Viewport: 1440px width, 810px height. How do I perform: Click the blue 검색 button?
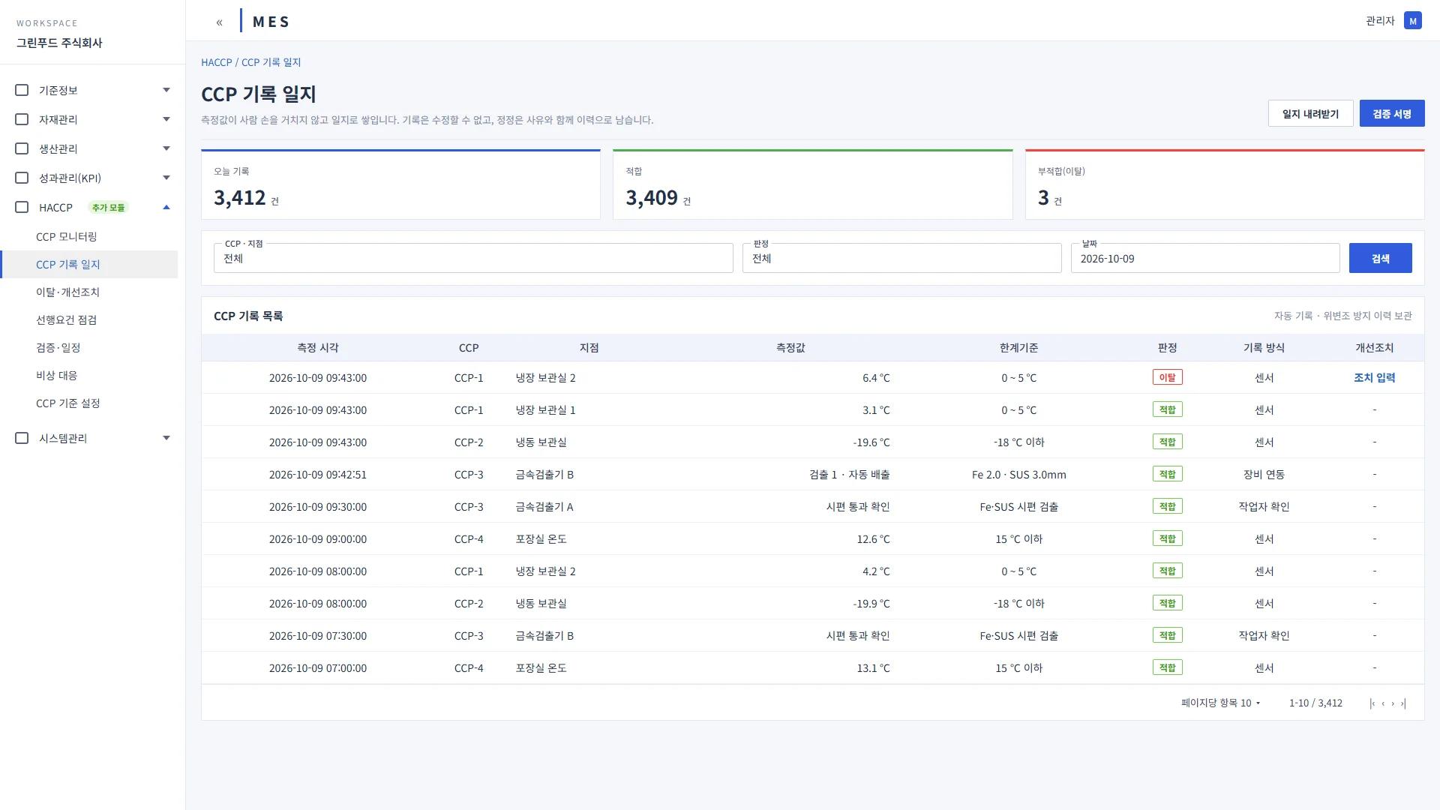pyautogui.click(x=1380, y=258)
